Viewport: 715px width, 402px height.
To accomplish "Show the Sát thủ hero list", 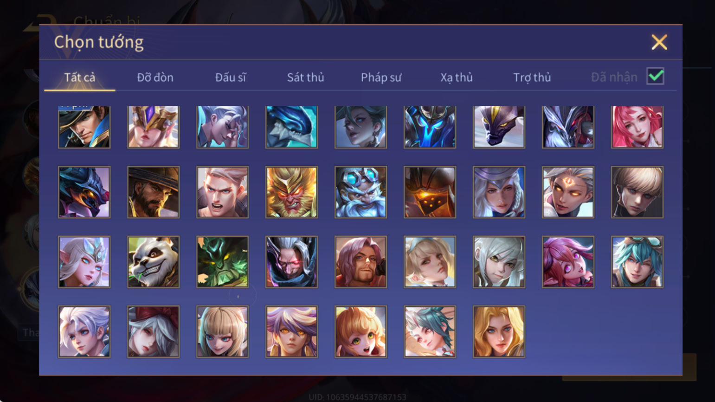I will coord(305,77).
